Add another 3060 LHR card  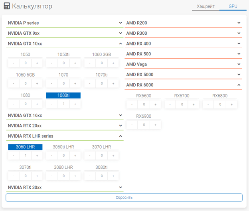[37, 156]
